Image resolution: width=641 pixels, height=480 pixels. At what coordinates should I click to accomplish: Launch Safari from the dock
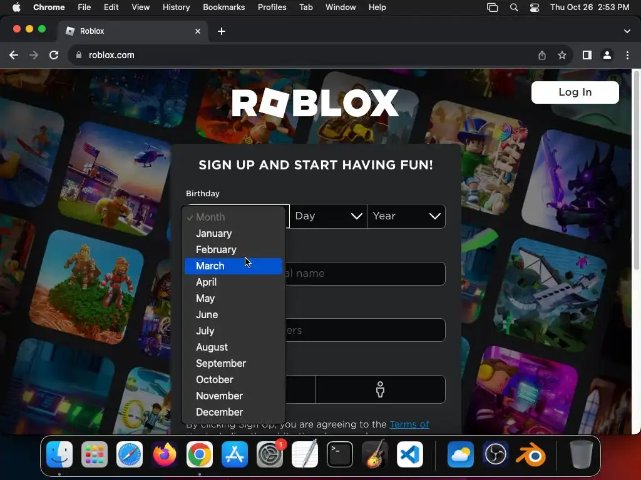[130, 454]
